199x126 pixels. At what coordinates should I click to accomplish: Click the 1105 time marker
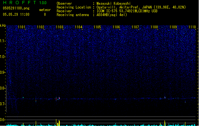pyautogui.click(x=97, y=27)
